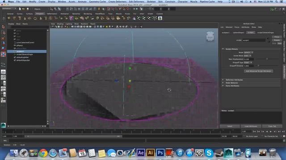
Task: Click the open scene folder icon
Action: coord(24,9)
